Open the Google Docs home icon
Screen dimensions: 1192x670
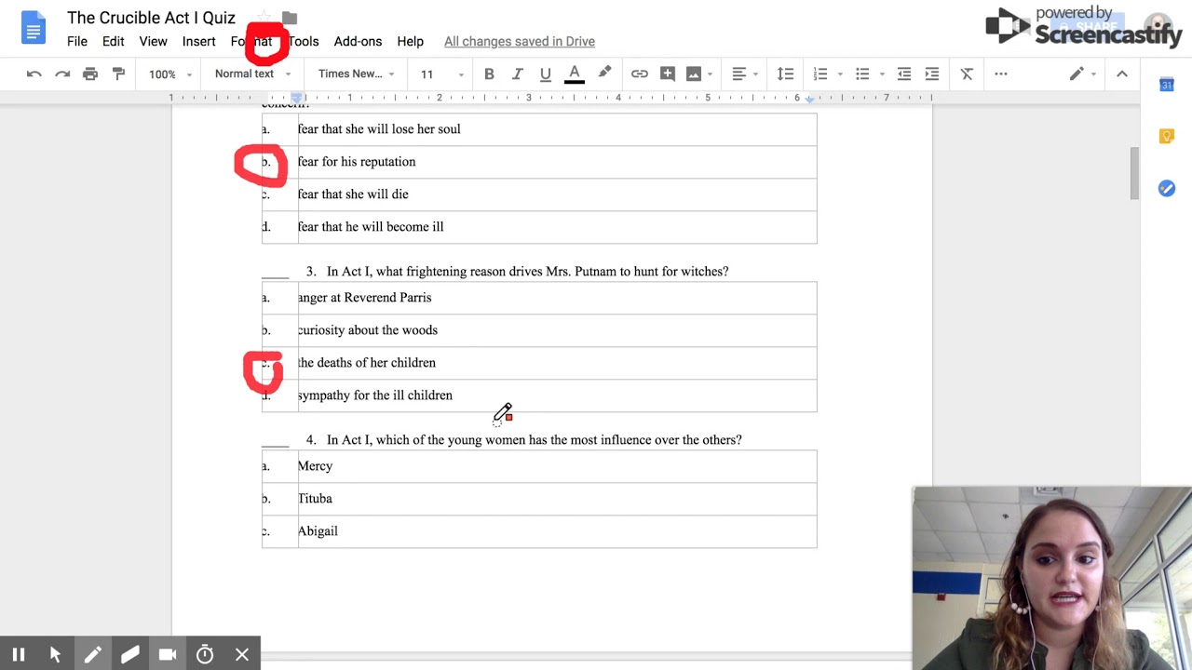(33, 28)
